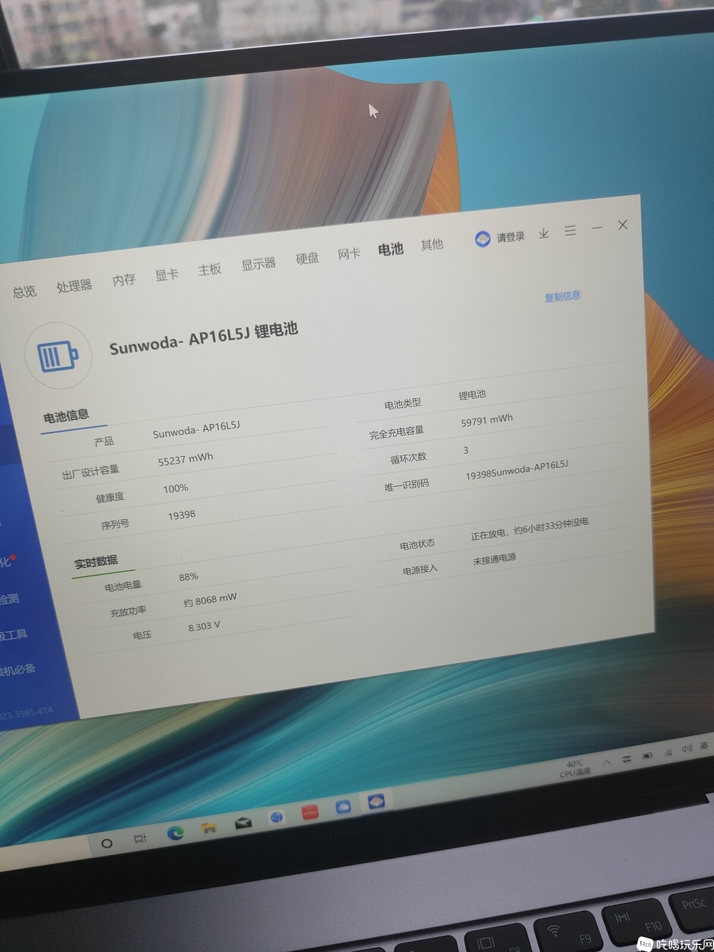Screen dimensions: 714x952
Task: Expand the hidden tray icons chevron
Action: pos(606,762)
